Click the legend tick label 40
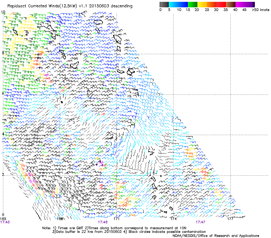The width and height of the screenshot is (271, 238). click(235, 10)
